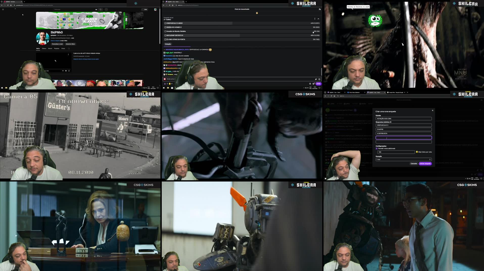484x271 pixels.
Task: Click the Skip Coins per vote number field
Action: tap(396, 152)
